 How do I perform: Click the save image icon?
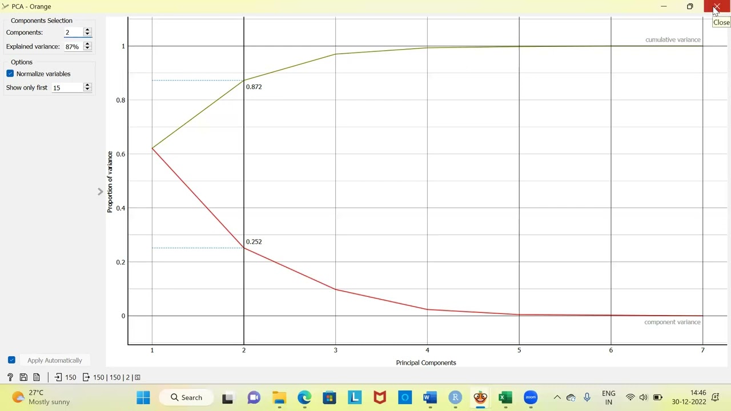tap(23, 377)
